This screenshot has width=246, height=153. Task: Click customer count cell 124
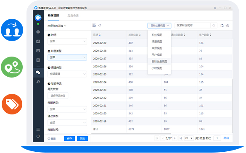[201, 43]
